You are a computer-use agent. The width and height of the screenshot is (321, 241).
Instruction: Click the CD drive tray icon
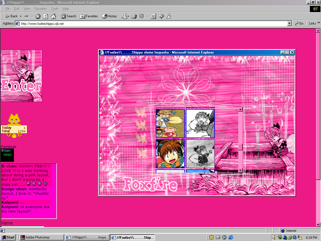click(290, 237)
